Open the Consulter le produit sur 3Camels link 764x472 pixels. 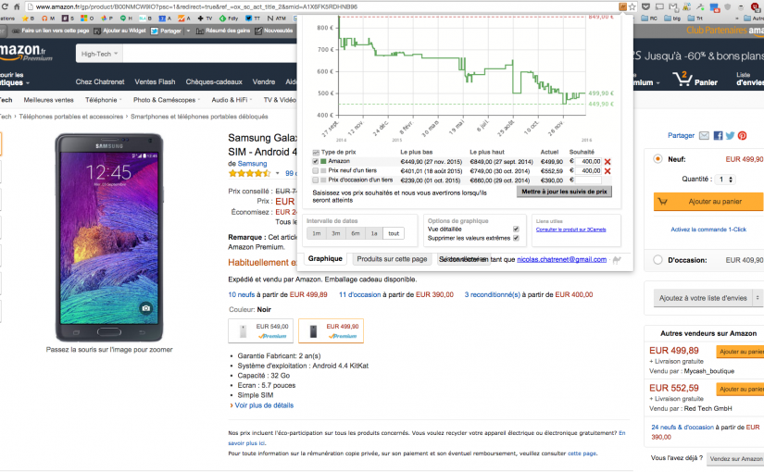[x=571, y=230]
